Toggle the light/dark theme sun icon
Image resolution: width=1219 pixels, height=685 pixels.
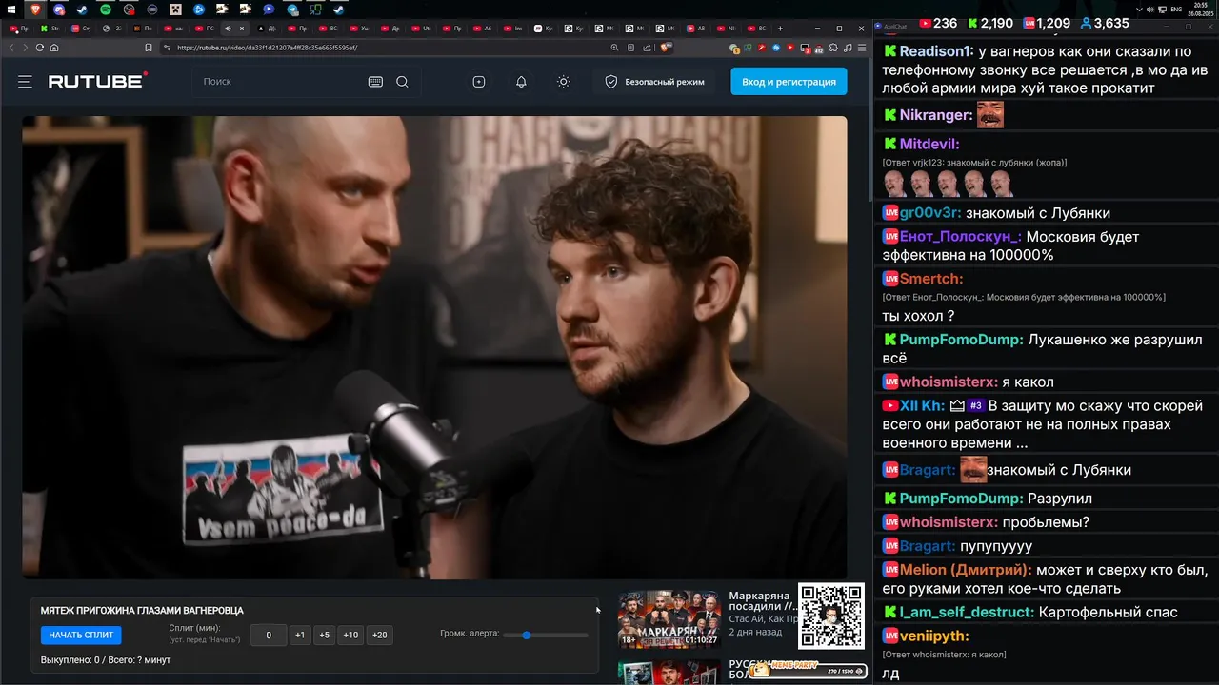coord(564,82)
